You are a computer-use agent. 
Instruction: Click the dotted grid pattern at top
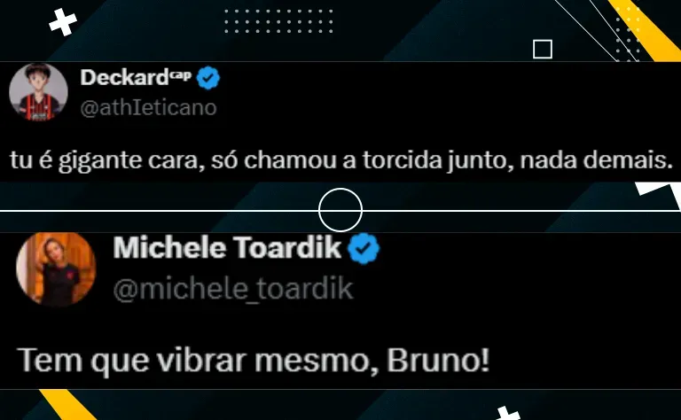coord(278,21)
